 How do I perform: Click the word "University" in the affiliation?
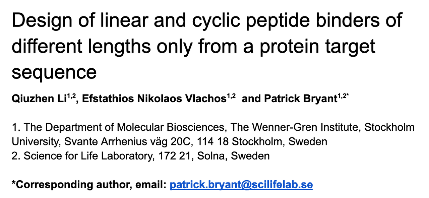(34, 142)
